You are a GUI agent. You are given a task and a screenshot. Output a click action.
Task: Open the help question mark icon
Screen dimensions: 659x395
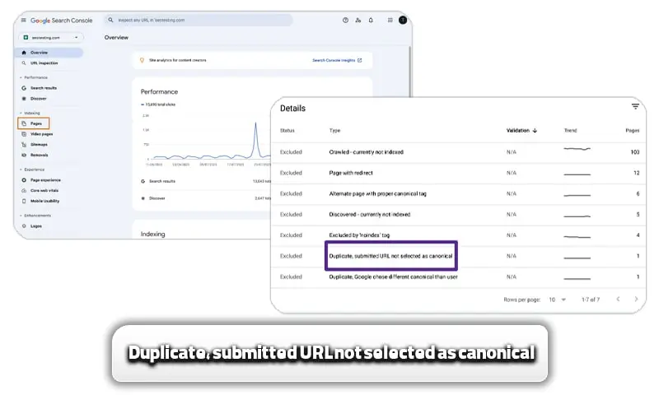pos(345,20)
